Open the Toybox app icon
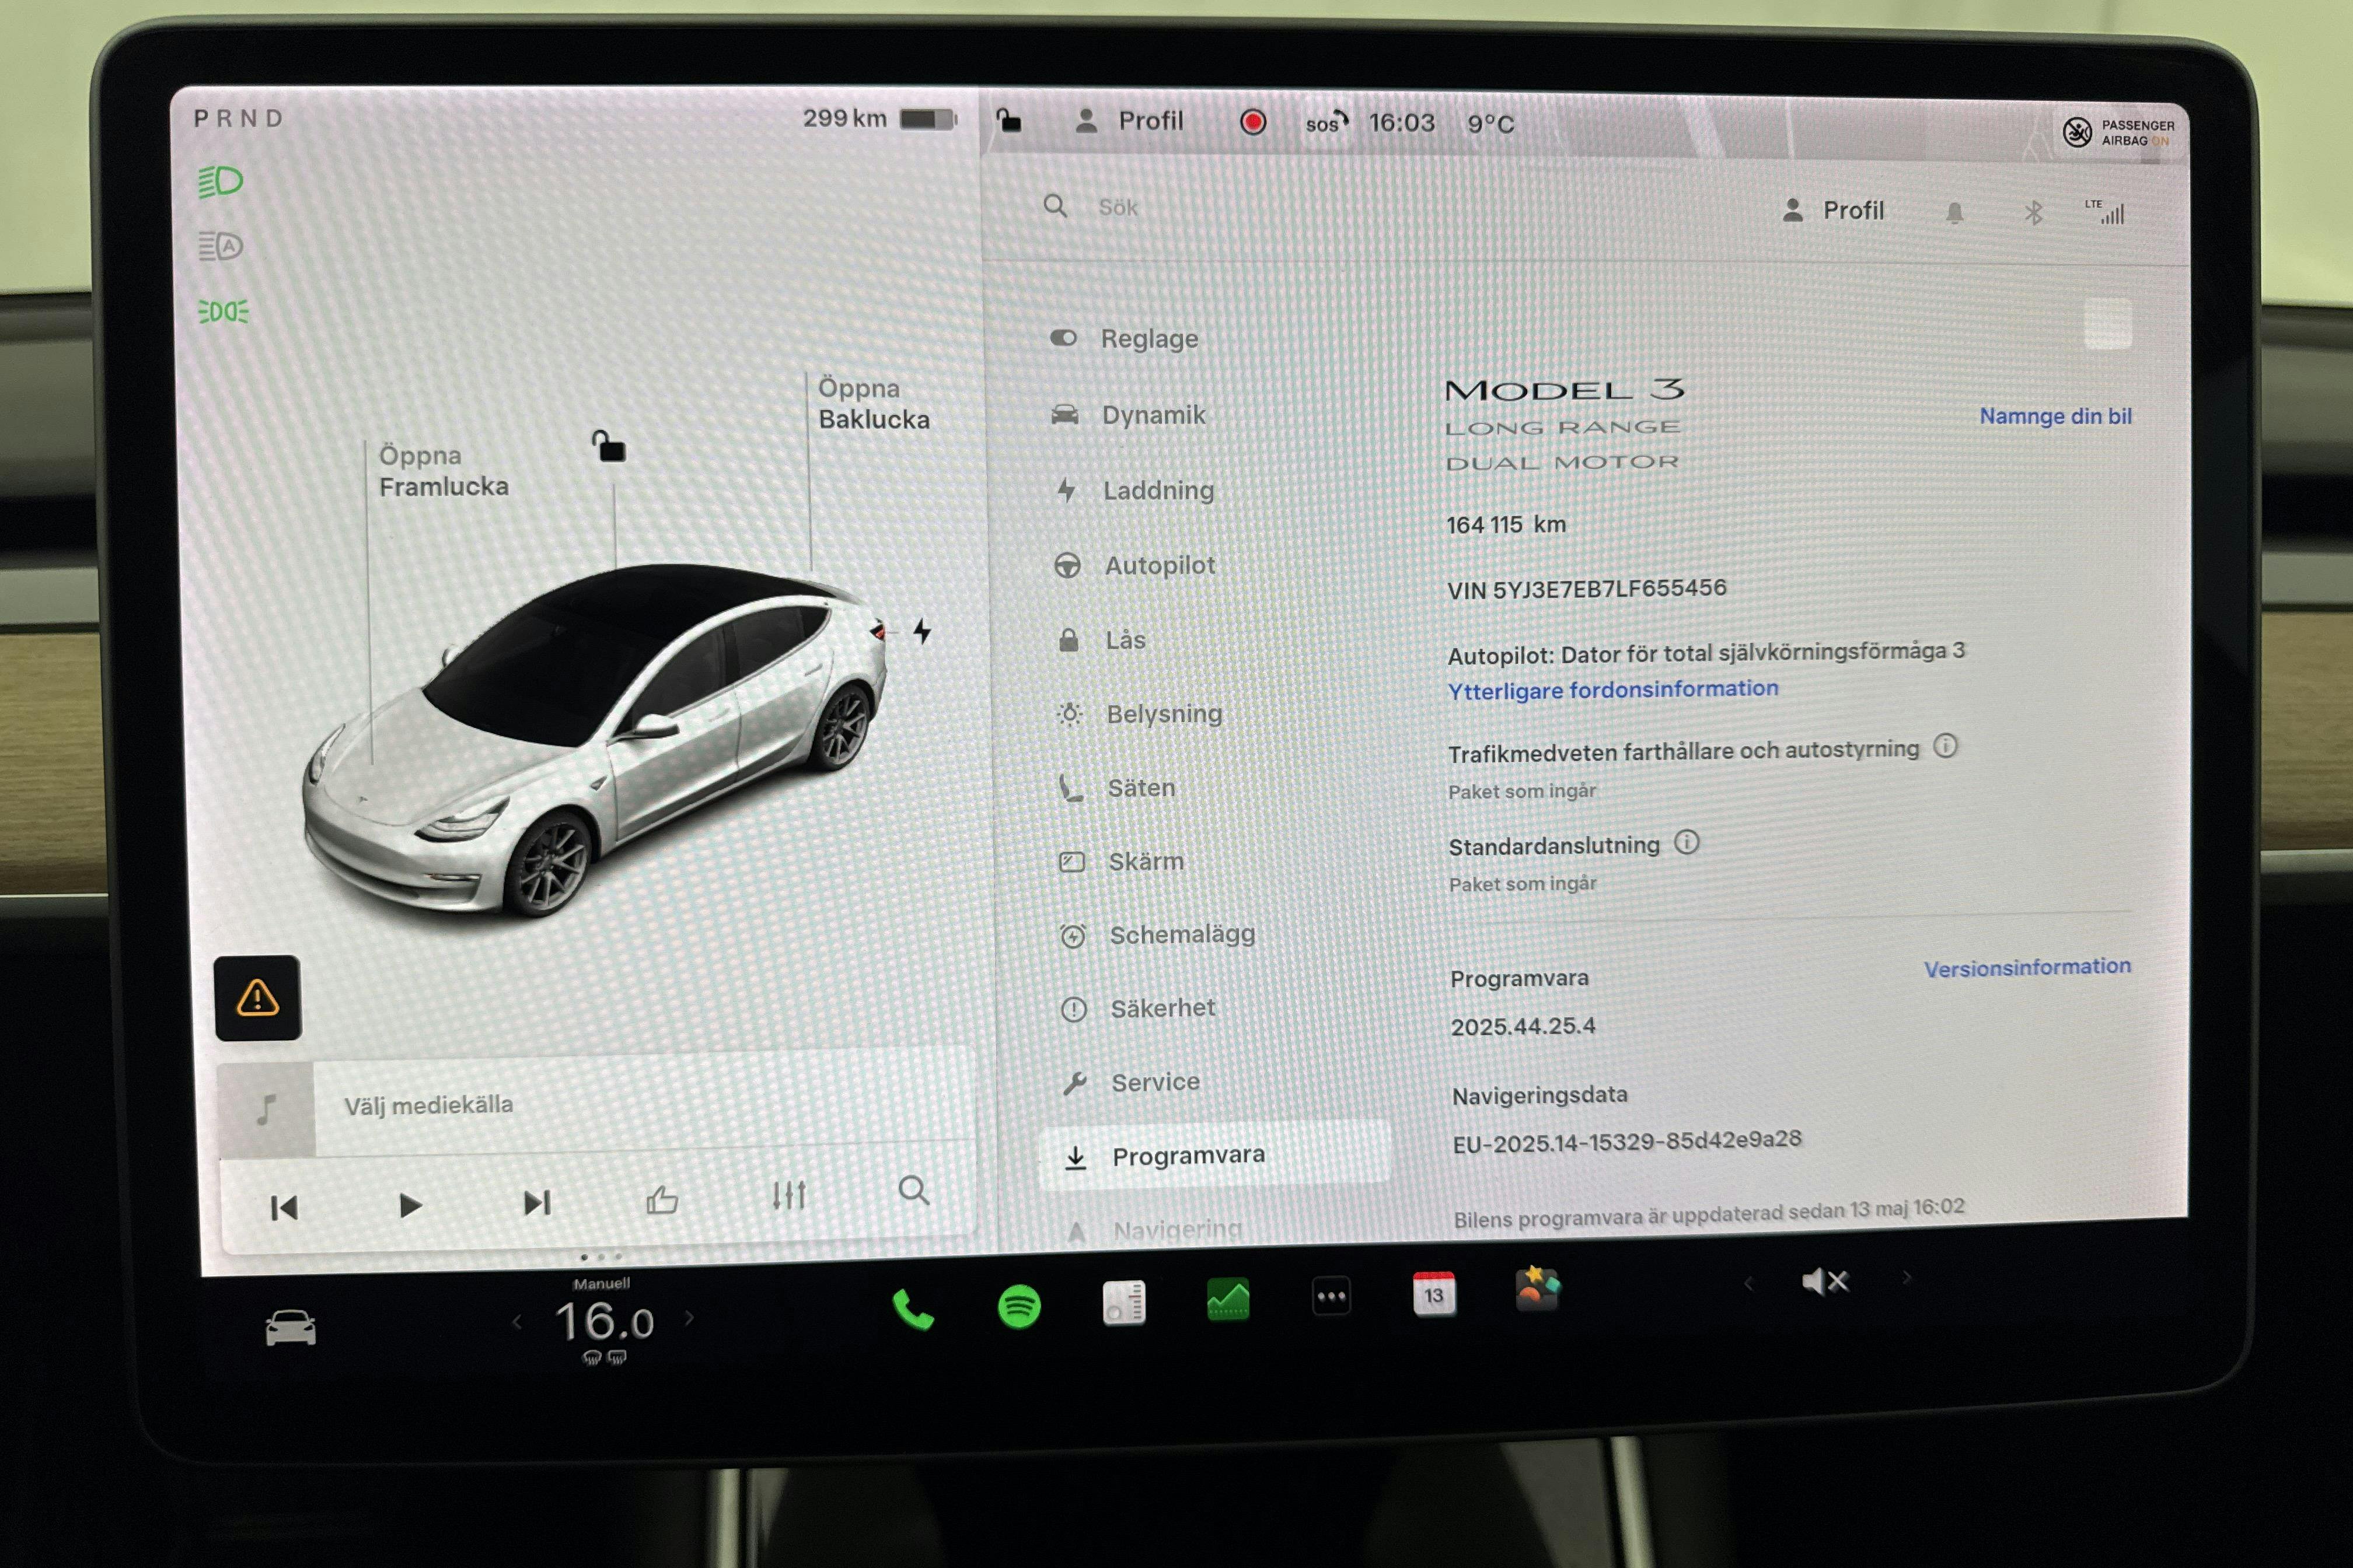Screen dimensions: 2353x1568 coord(1537,1288)
